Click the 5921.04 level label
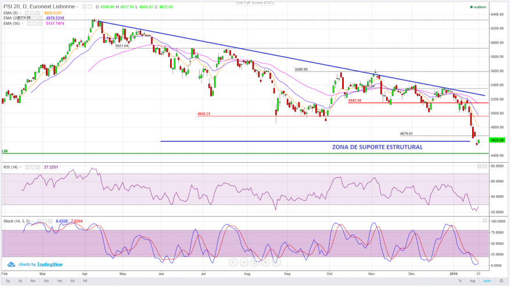511x289 pixels. point(122,46)
